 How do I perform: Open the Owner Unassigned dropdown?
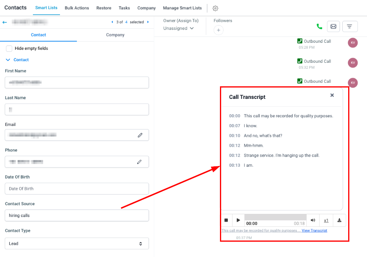[x=179, y=28]
